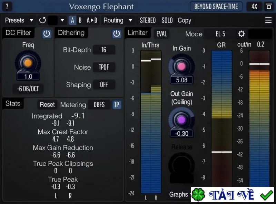276x204 pixels.
Task: Enable EVAL mode in Limiter
Action: [x=161, y=34]
